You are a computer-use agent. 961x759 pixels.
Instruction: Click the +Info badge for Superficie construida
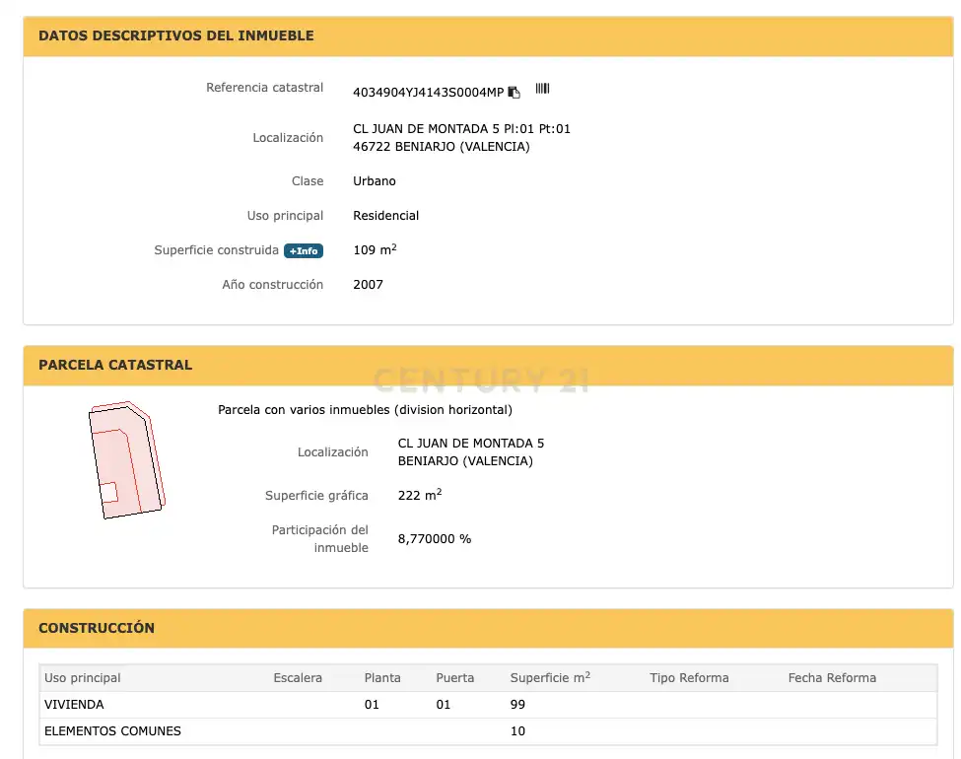304,250
